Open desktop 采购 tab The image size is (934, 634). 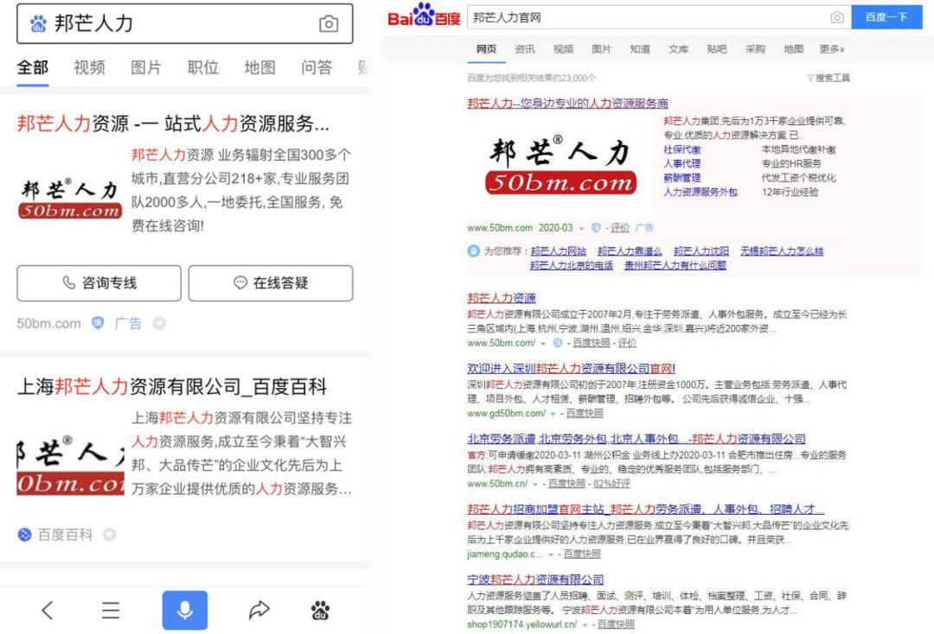[x=755, y=48]
